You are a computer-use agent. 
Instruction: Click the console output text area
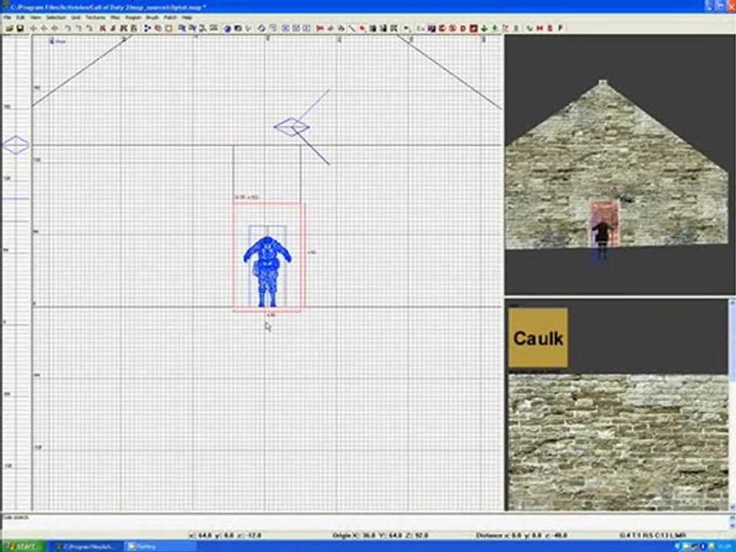click(363, 522)
